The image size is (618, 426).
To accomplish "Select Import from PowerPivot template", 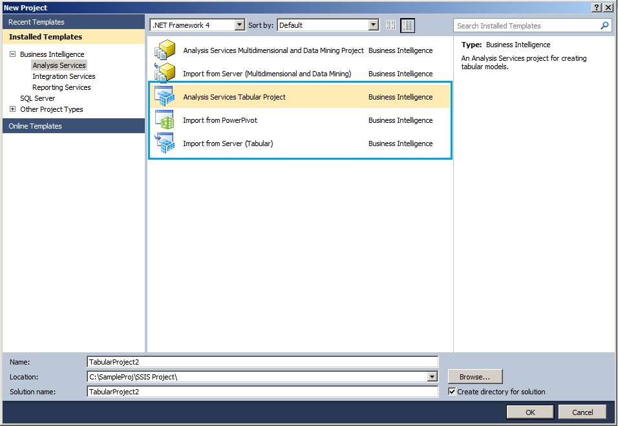I will pyautogui.click(x=301, y=120).
